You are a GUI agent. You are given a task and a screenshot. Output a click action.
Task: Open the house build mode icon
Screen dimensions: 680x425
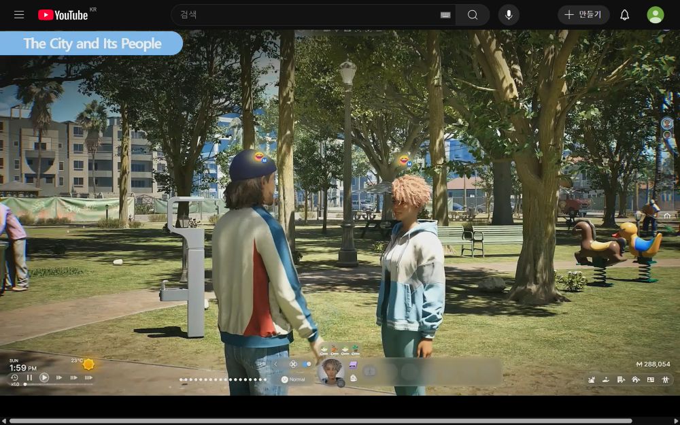636,380
